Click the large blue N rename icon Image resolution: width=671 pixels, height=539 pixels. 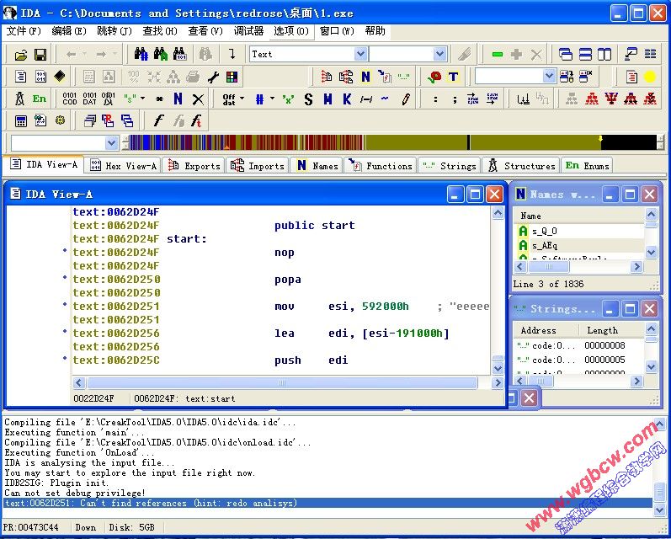(x=178, y=99)
